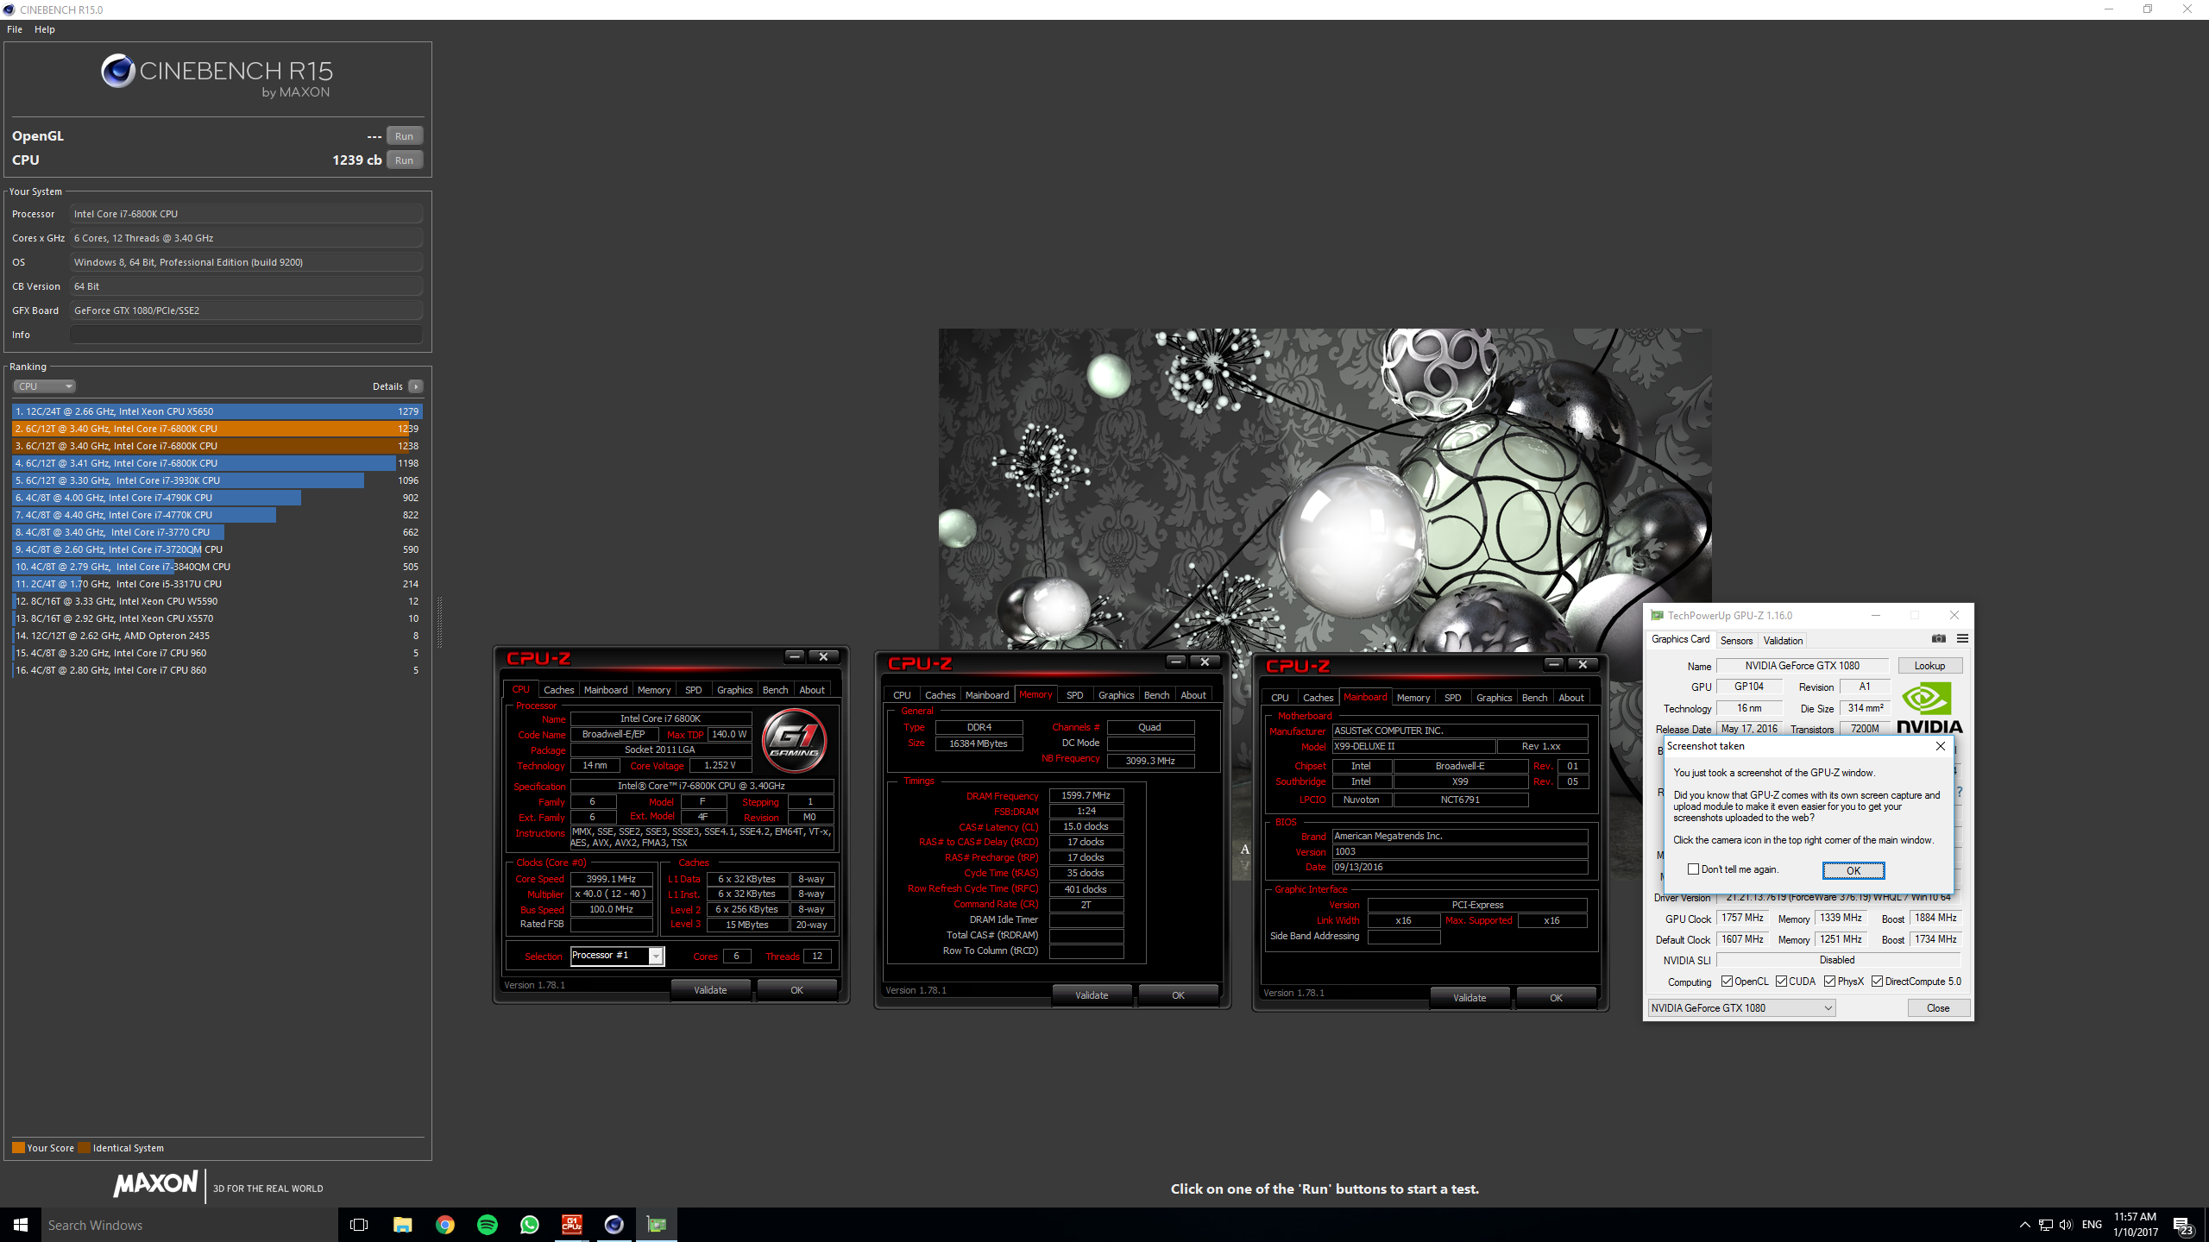Select ranking row i7-3930K CPU scoring 1096
The width and height of the screenshot is (2209, 1242).
pyautogui.click(x=217, y=480)
